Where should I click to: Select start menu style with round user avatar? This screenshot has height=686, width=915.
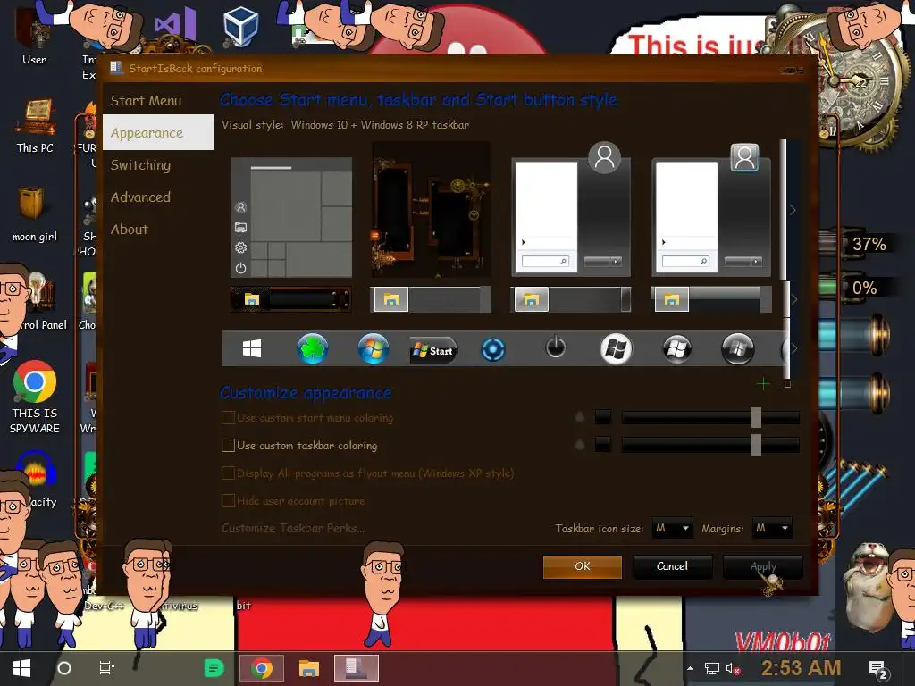tap(571, 210)
